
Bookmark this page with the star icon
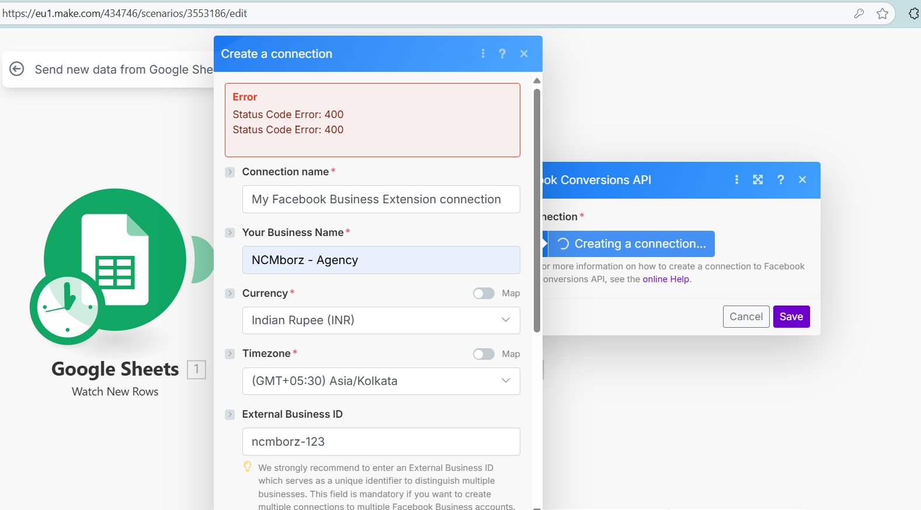pos(882,13)
